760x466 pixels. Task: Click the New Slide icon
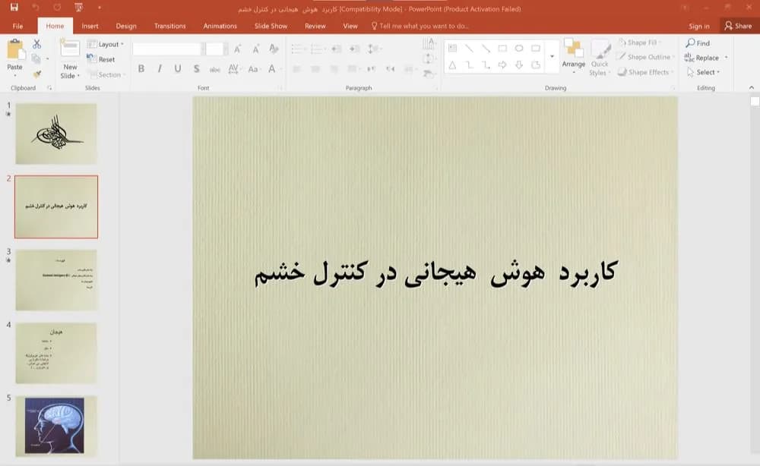click(70, 49)
